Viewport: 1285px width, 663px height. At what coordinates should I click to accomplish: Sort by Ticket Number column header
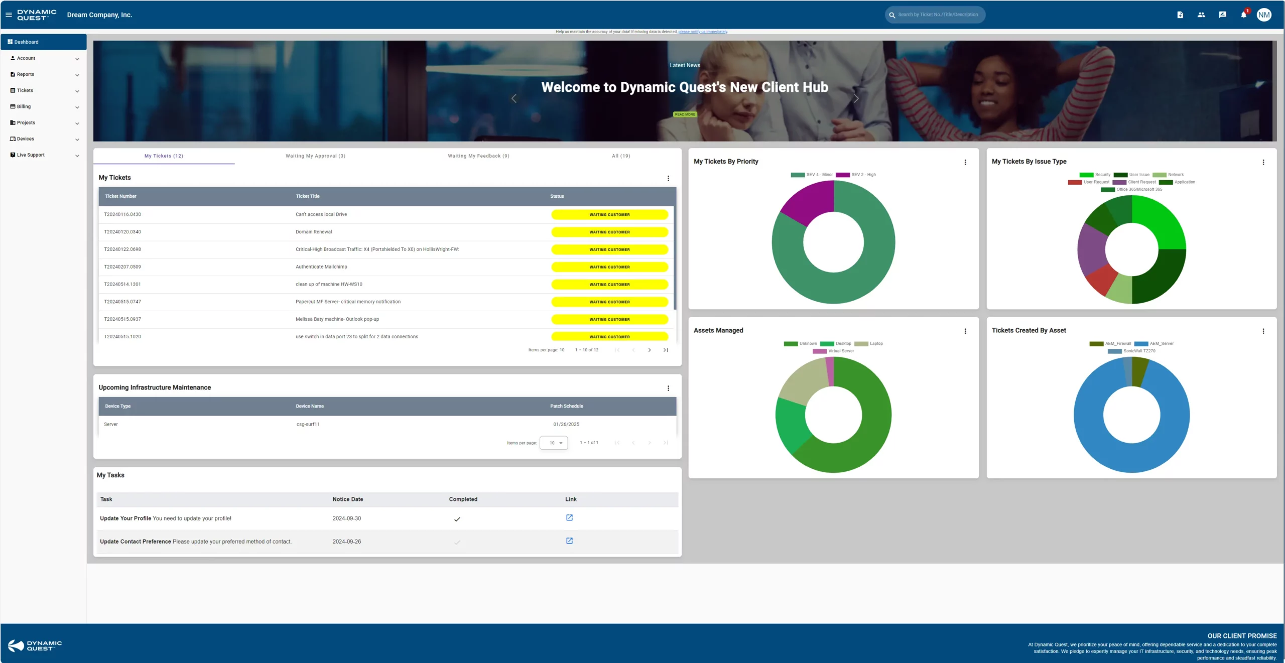(x=120, y=196)
